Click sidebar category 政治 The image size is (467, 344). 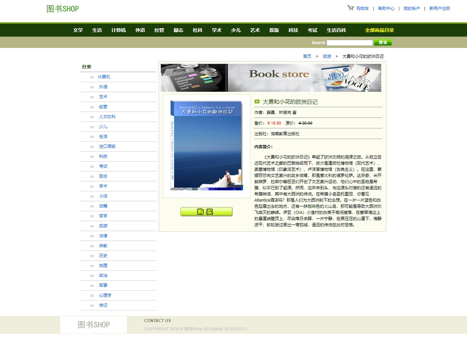[103, 276]
